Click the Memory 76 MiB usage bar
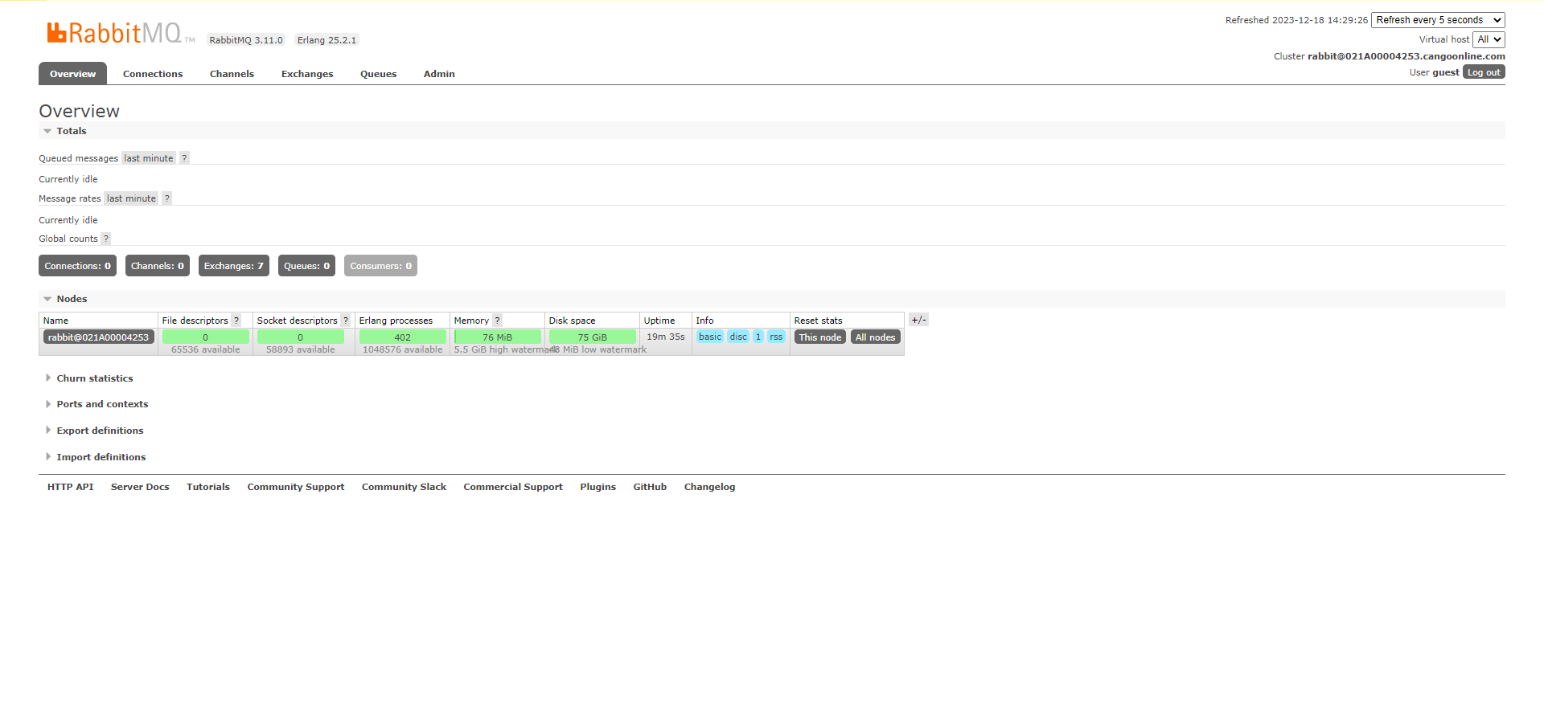1544x723 pixels. (498, 337)
